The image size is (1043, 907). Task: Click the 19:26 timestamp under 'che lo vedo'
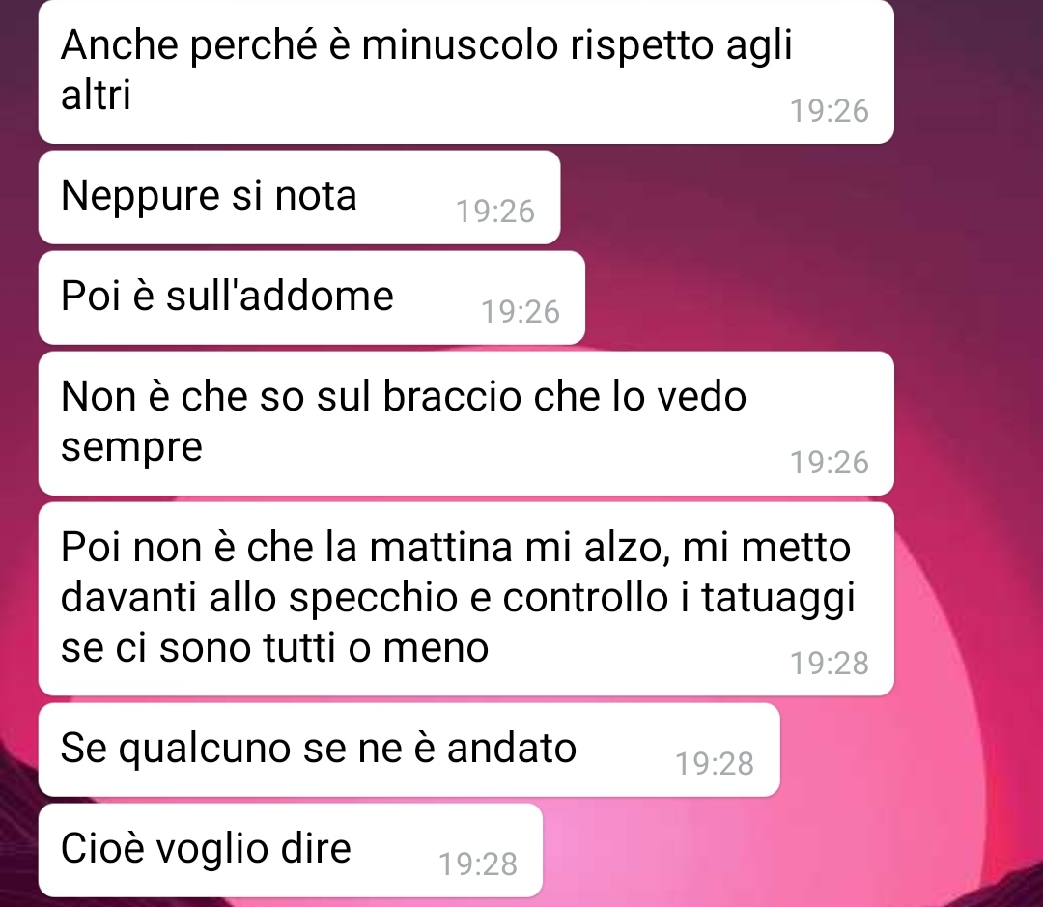coord(830,463)
